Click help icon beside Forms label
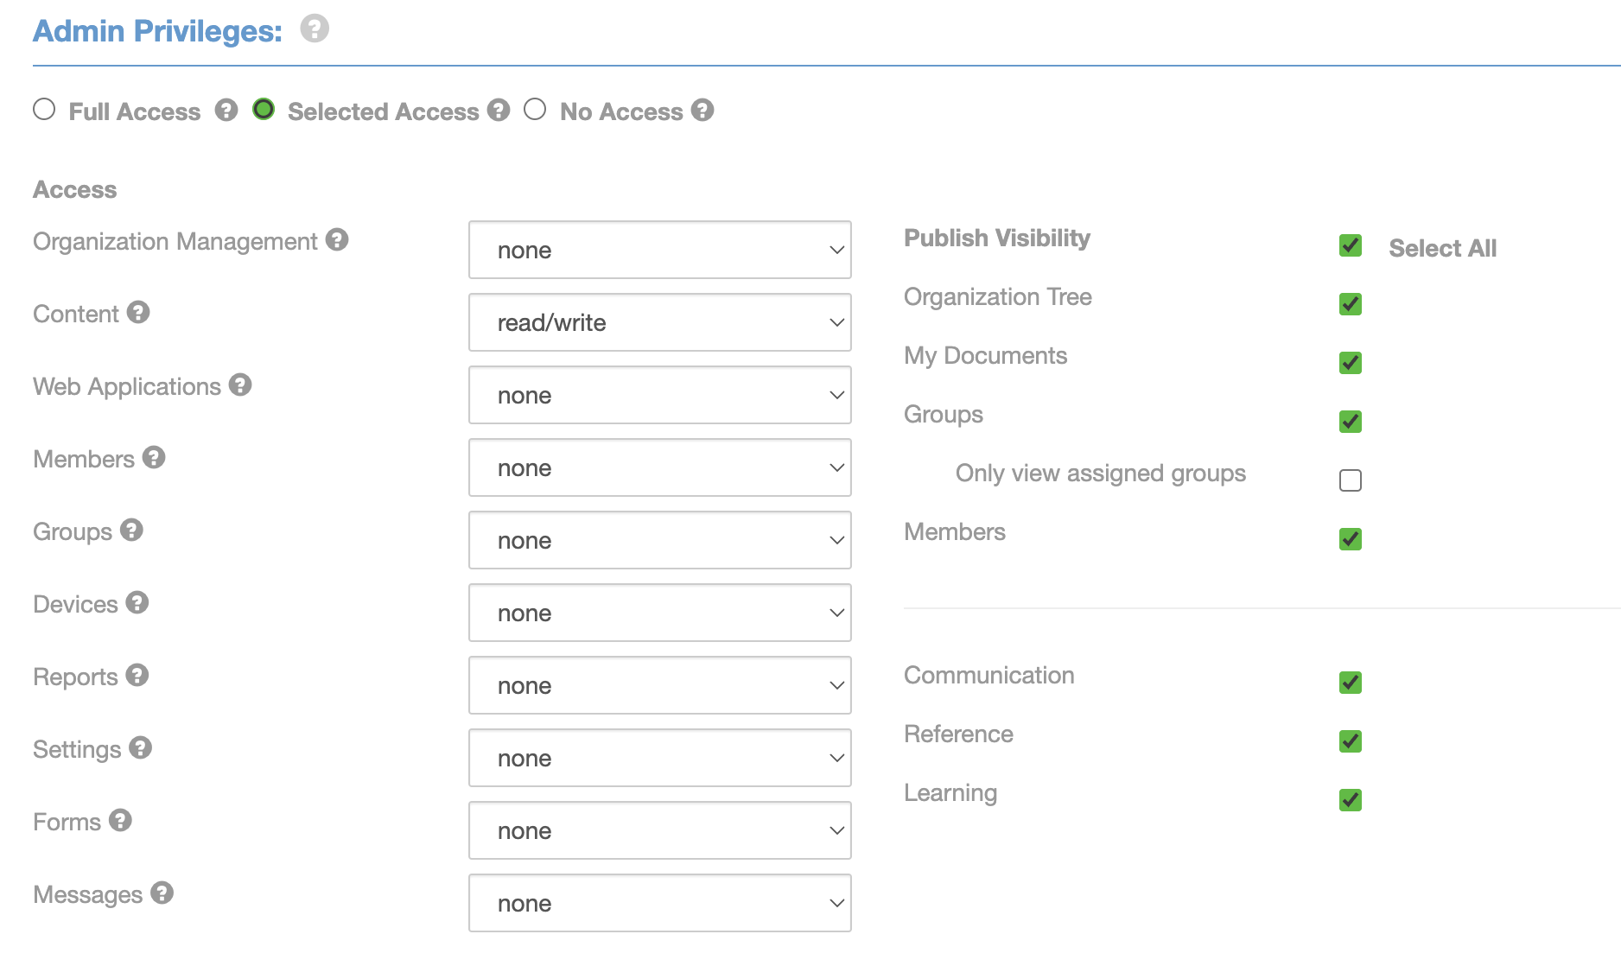 (x=120, y=820)
